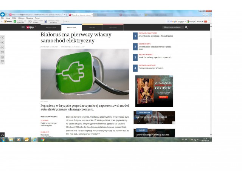Open Chrome from the Windows taskbar
This screenshot has width=242, height=181.
tap(43, 140)
